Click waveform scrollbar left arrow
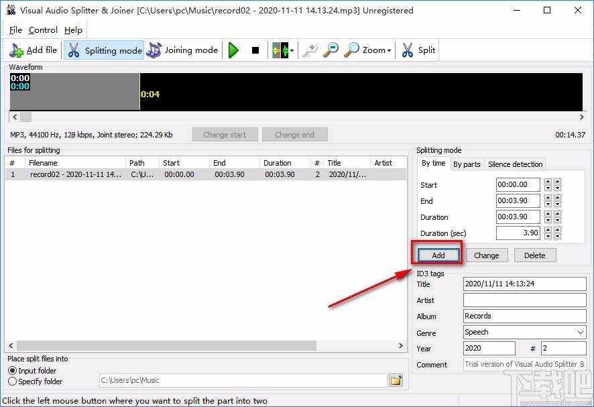The width and height of the screenshot is (594, 407). pos(15,117)
